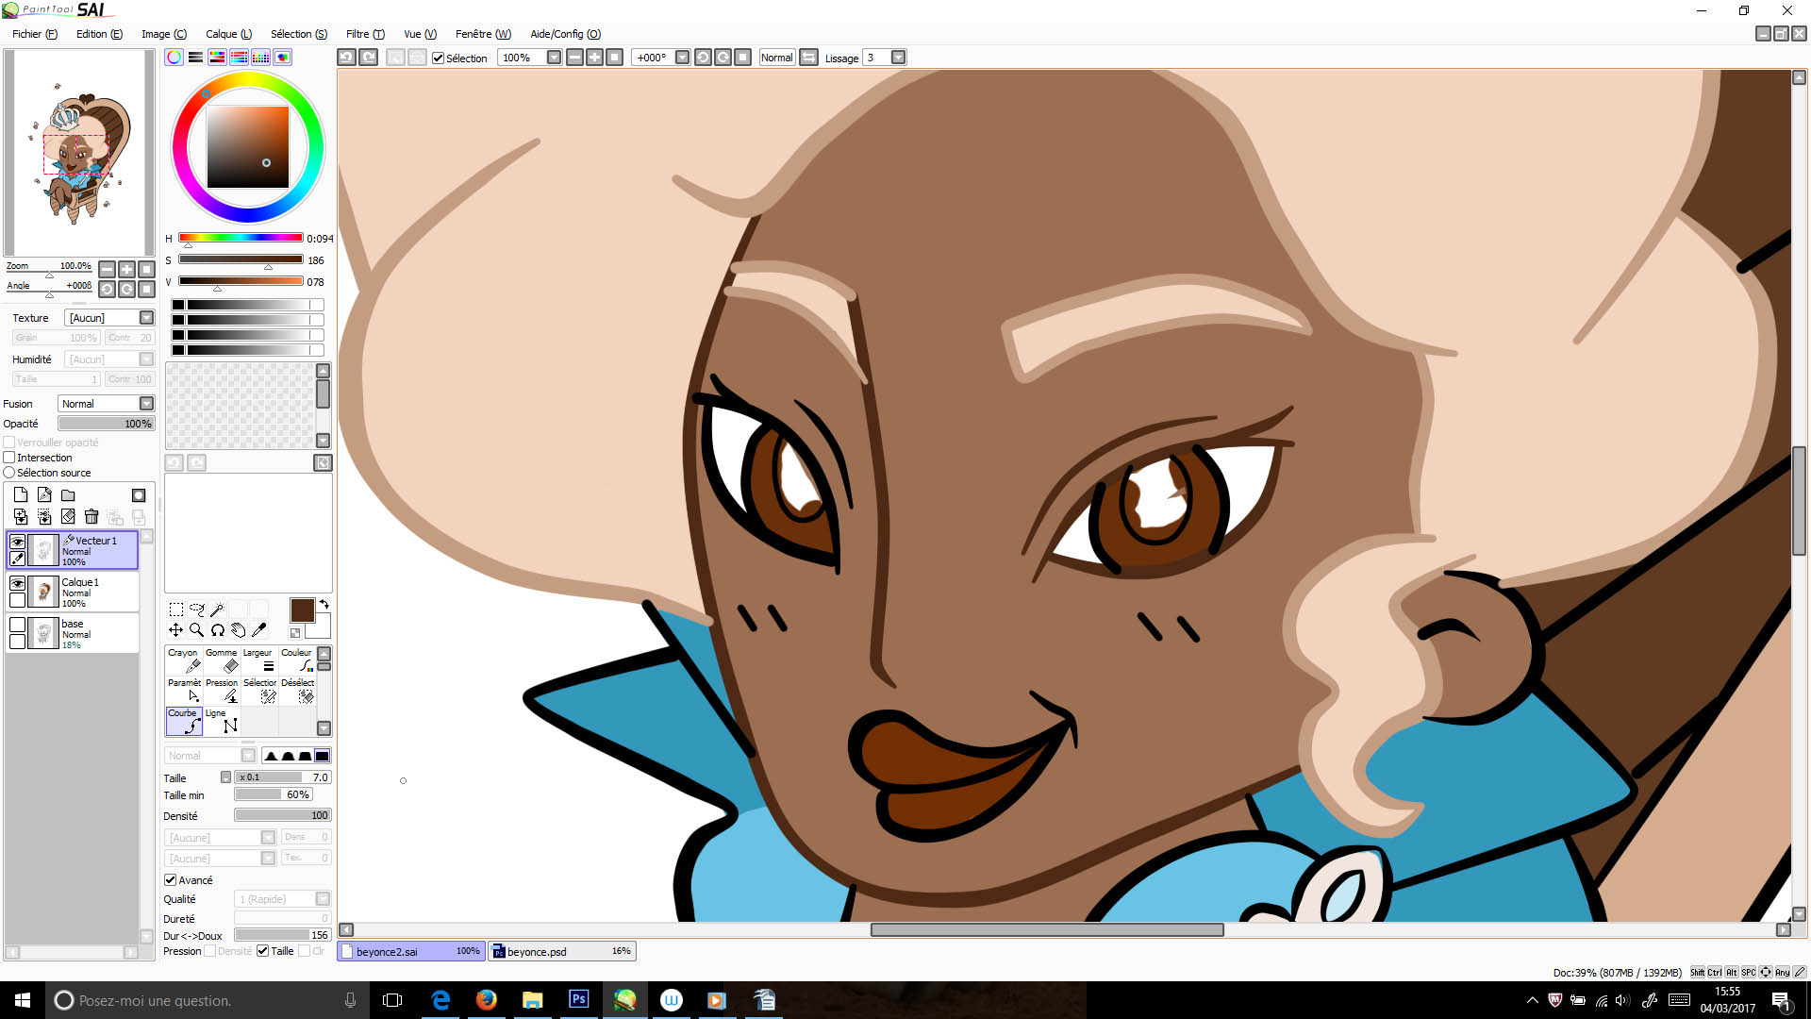The height and width of the screenshot is (1019, 1811).
Task: Click the Pressure tool button
Action: tap(222, 691)
